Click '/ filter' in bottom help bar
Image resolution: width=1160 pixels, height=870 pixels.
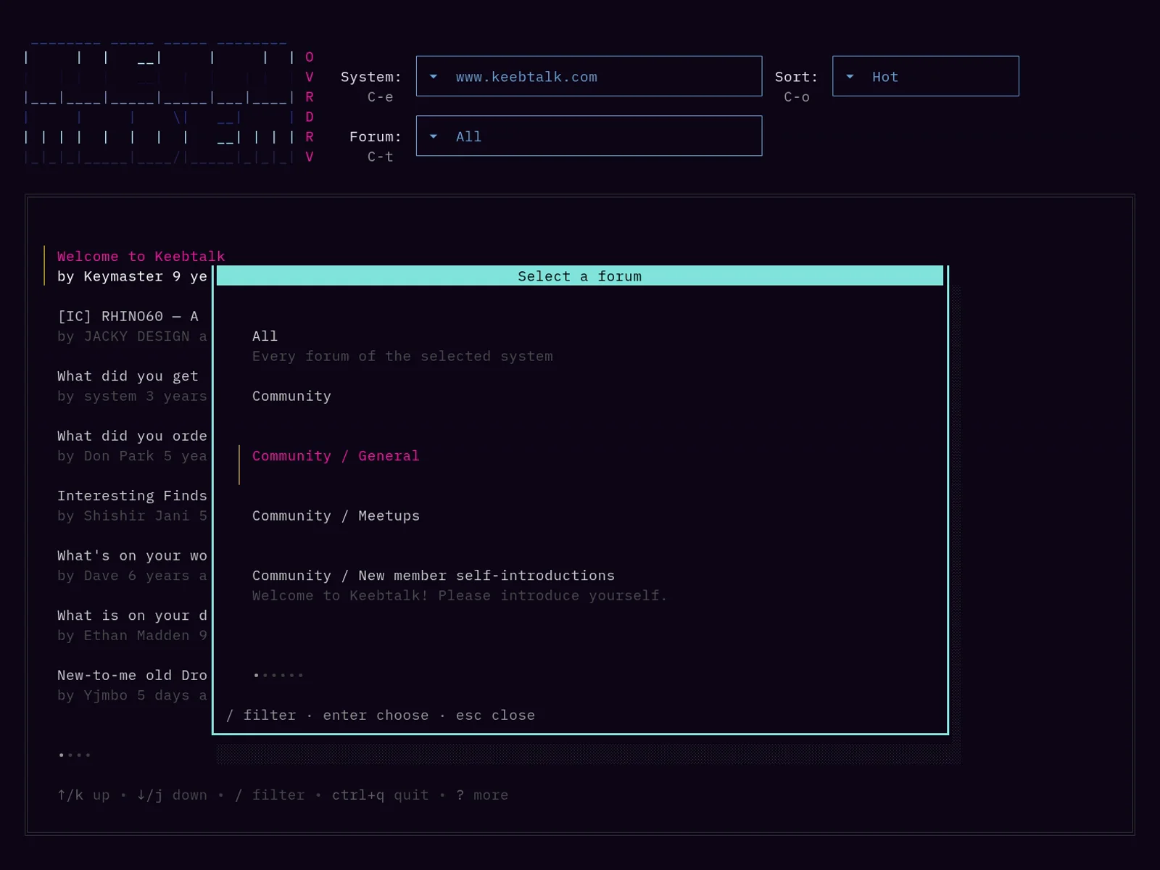(270, 795)
